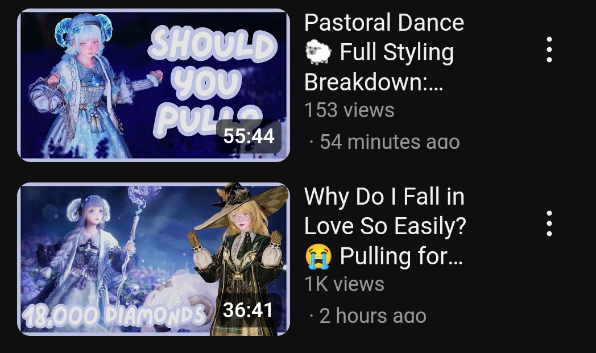This screenshot has height=353, width=596.
Task: Click the crying emoji in the second title
Action: pyautogui.click(x=318, y=256)
